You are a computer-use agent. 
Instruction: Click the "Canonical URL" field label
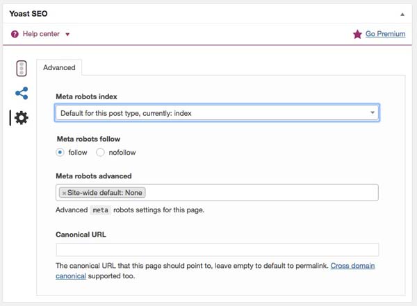click(81, 235)
